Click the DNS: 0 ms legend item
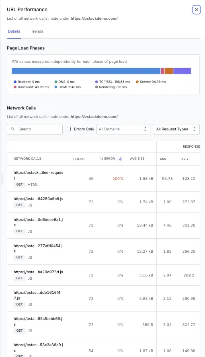The width and height of the screenshot is (205, 357). [65, 82]
